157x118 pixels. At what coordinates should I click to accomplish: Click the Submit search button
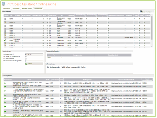(34, 64)
